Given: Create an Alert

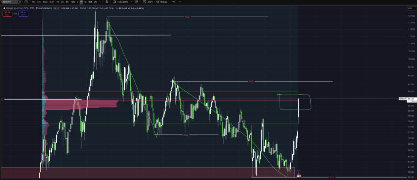Looking at the screenshot, I should (x=148, y=2).
